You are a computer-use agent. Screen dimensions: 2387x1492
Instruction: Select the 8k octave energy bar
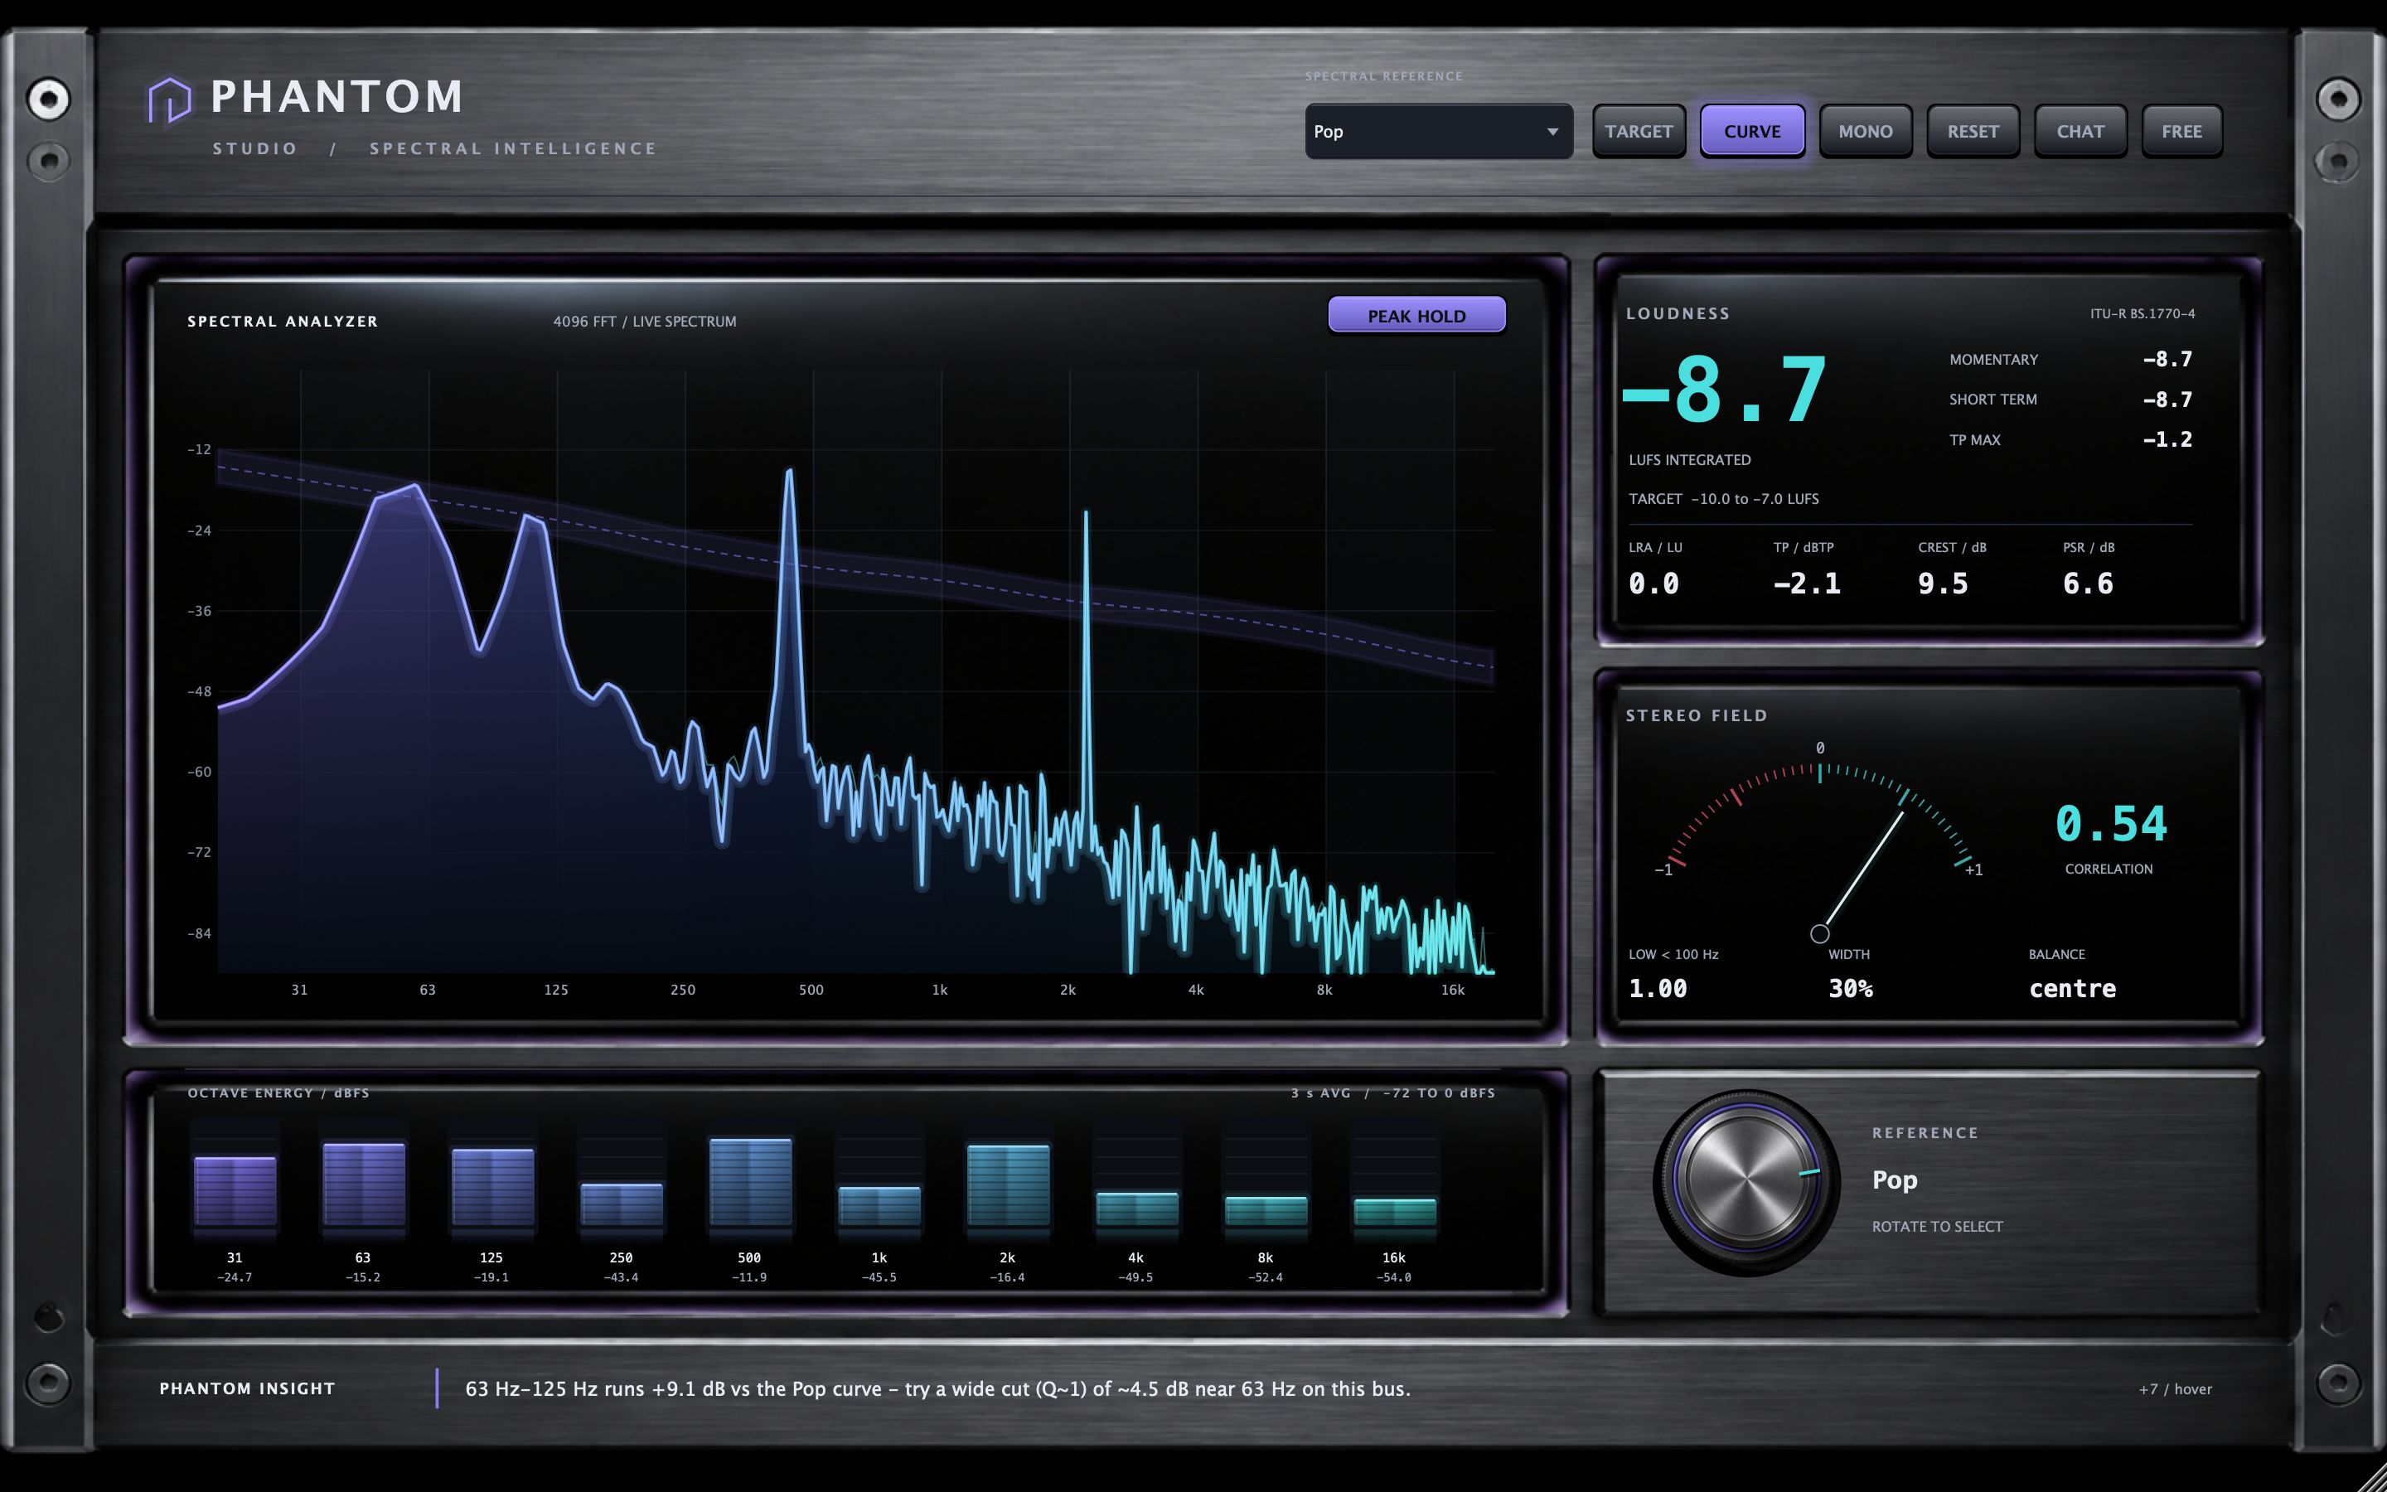click(x=1266, y=1212)
